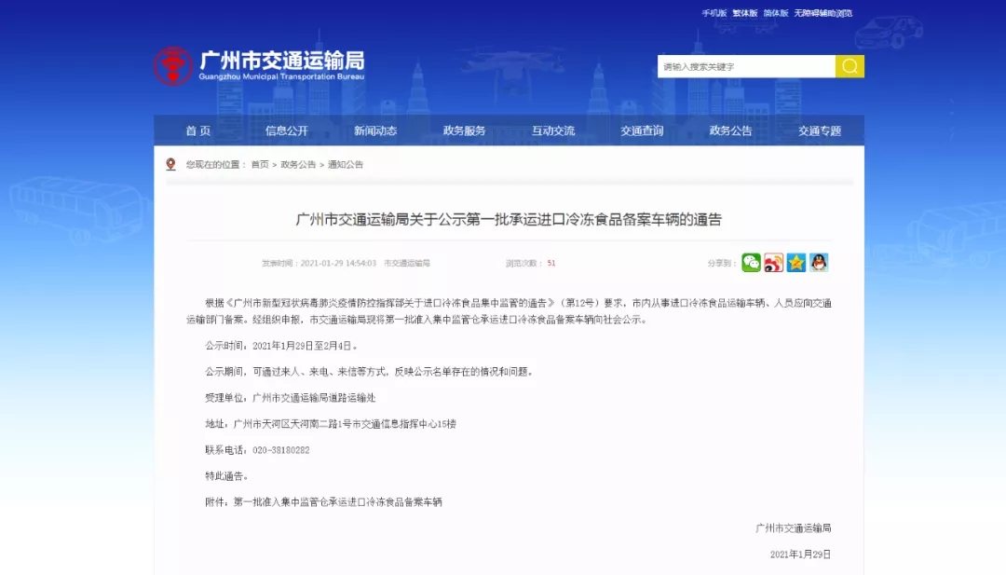Open the 新闻动态 navigation tab
This screenshot has height=575, width=1006.
click(x=375, y=130)
